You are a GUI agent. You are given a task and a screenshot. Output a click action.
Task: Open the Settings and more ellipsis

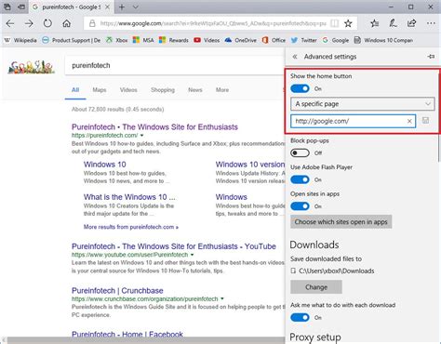point(431,23)
